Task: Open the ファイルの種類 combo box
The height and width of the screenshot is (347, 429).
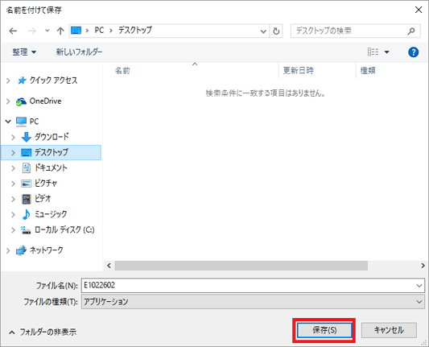Action: tap(253, 302)
